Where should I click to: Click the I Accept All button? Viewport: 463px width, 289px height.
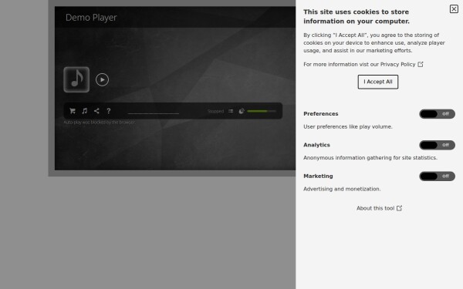pos(378,82)
